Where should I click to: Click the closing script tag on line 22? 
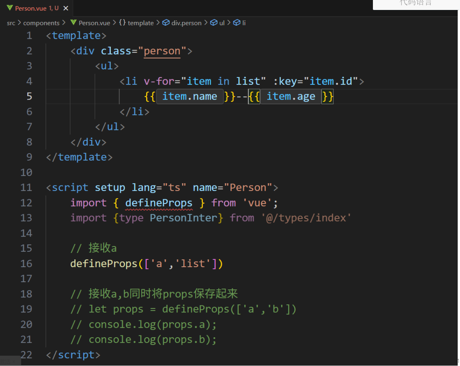click(x=73, y=355)
